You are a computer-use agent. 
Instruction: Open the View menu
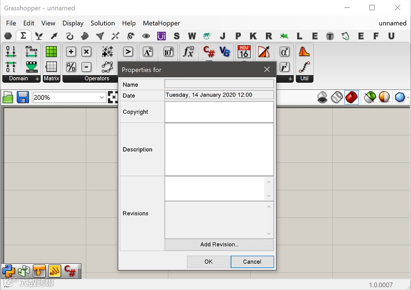(48, 23)
